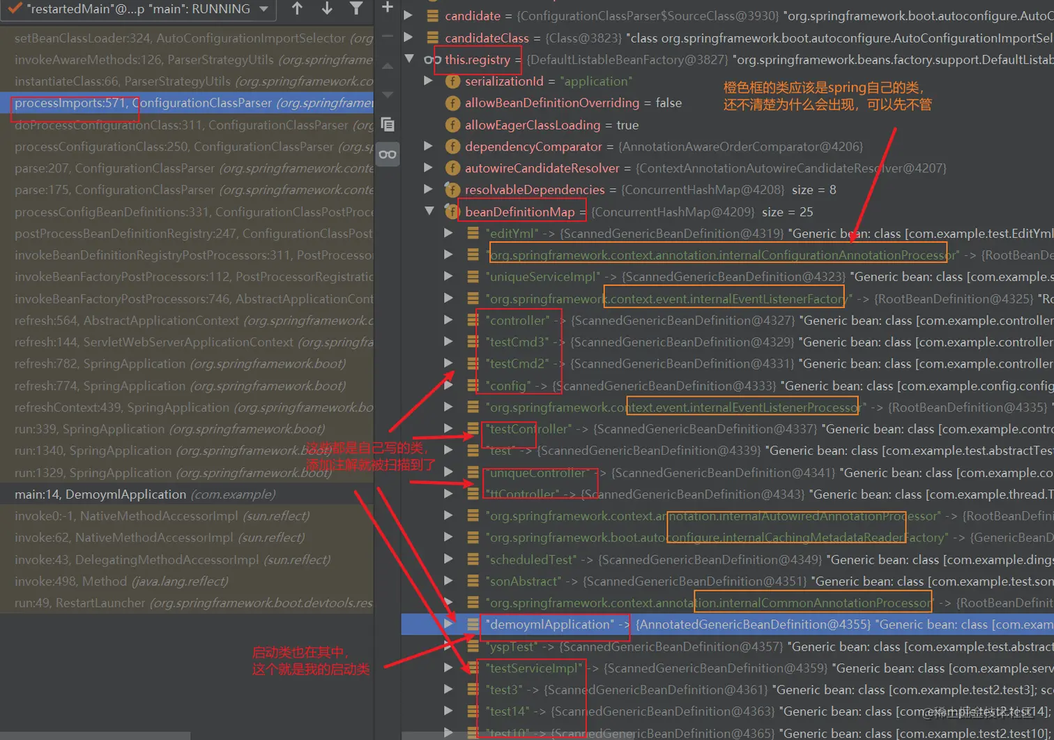The width and height of the screenshot is (1054, 740).
Task: Expand the "uniqueServiceImpl" map entry
Action: (449, 277)
